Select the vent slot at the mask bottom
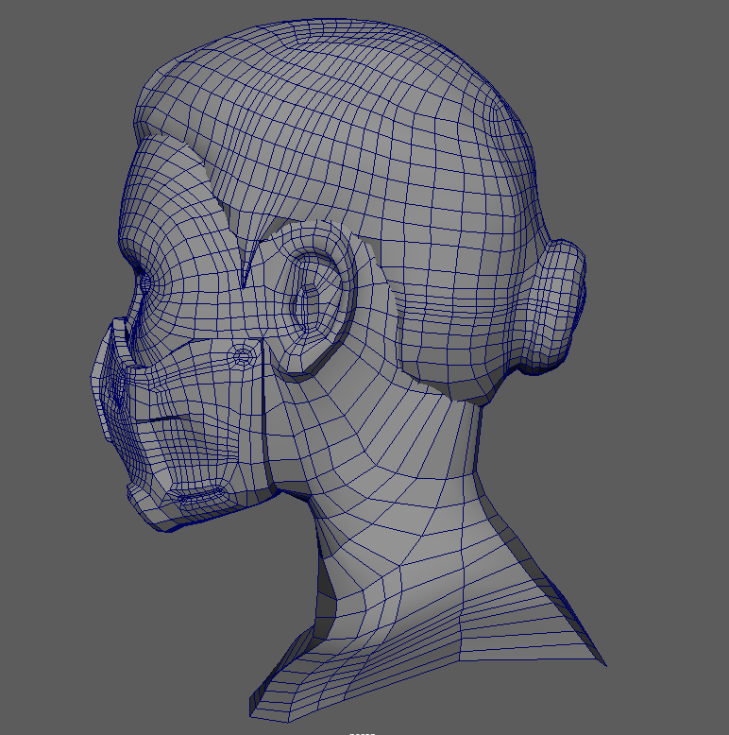Image resolution: width=729 pixels, height=735 pixels. tap(201, 495)
